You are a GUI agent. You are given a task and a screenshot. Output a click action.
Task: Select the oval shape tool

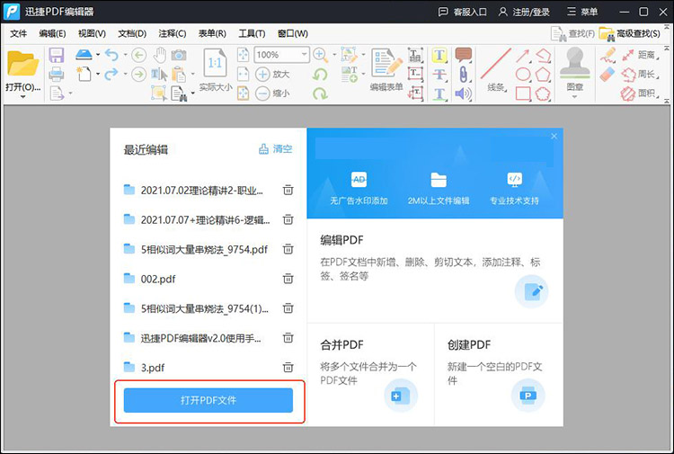(x=523, y=75)
